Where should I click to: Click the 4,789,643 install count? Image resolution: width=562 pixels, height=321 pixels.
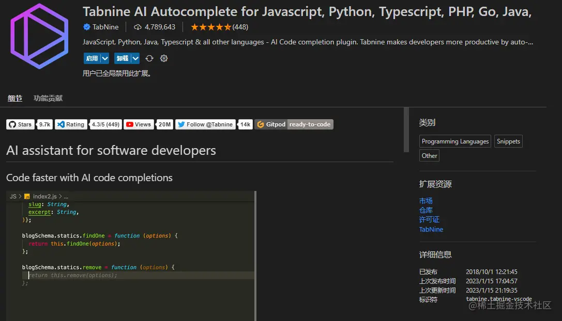coord(160,27)
